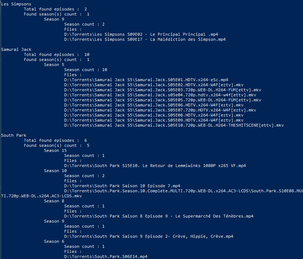
Task: Click the 'Le Supermarché Des Ténèbres.mp4' file line
Action: tap(159, 216)
